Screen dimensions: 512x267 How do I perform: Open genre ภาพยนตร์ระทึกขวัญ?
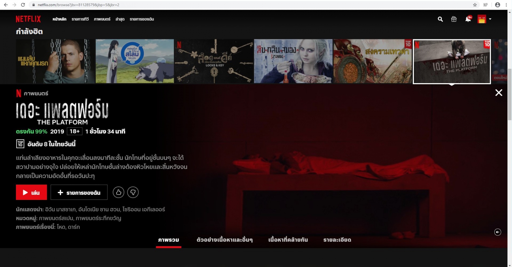point(98,218)
